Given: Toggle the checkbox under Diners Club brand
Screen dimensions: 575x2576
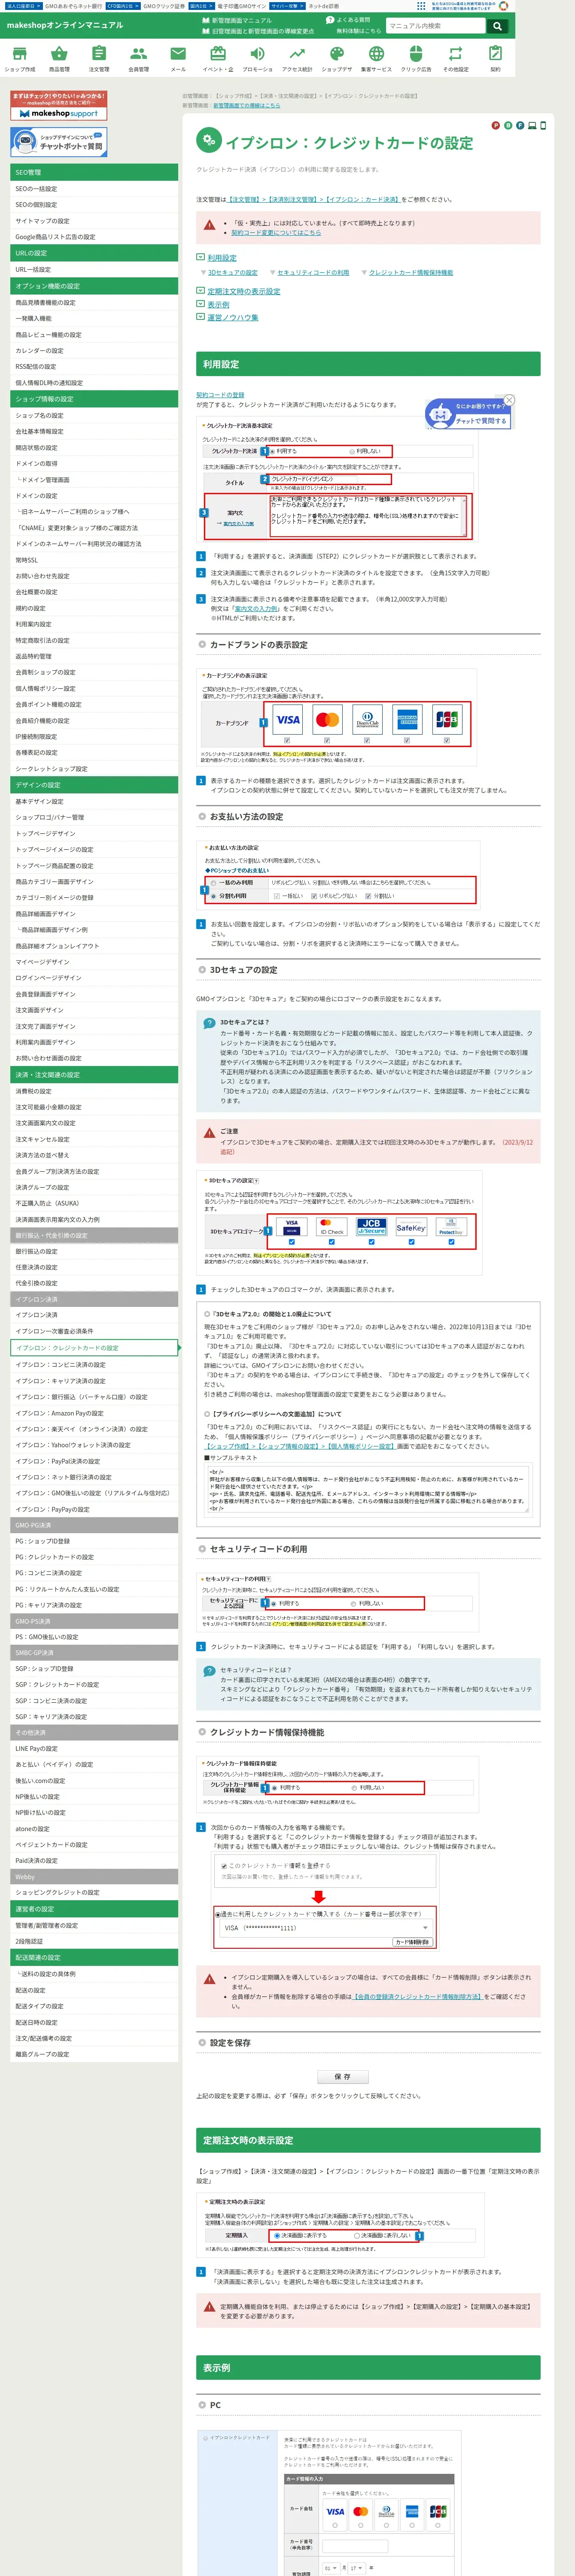Looking at the screenshot, I should click(367, 741).
